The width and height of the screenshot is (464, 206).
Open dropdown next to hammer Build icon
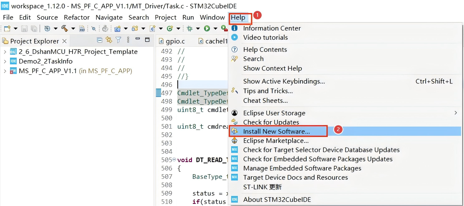pos(73,29)
